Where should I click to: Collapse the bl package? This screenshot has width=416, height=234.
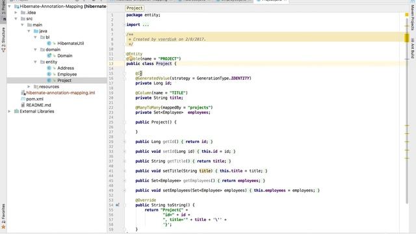pyautogui.click(x=35, y=37)
